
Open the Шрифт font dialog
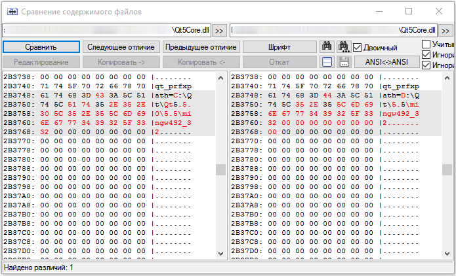[280, 47]
